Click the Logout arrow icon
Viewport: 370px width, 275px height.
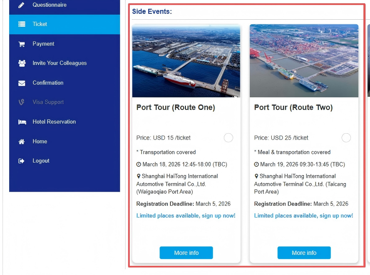(x=22, y=161)
